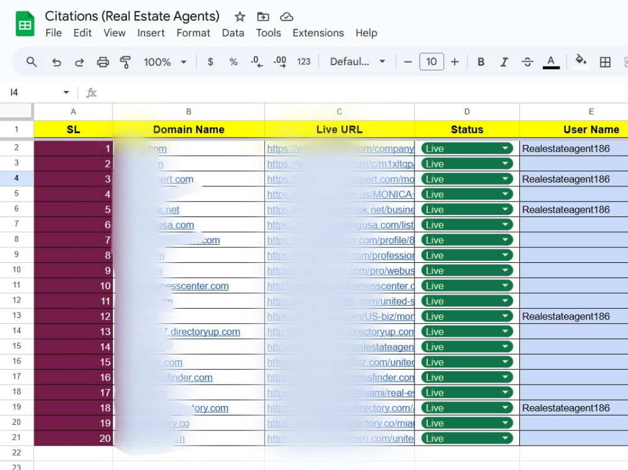Open the Tools menu

(x=268, y=33)
